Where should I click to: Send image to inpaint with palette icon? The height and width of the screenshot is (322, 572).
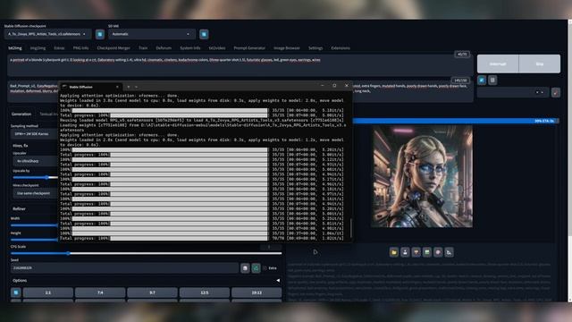point(438,252)
